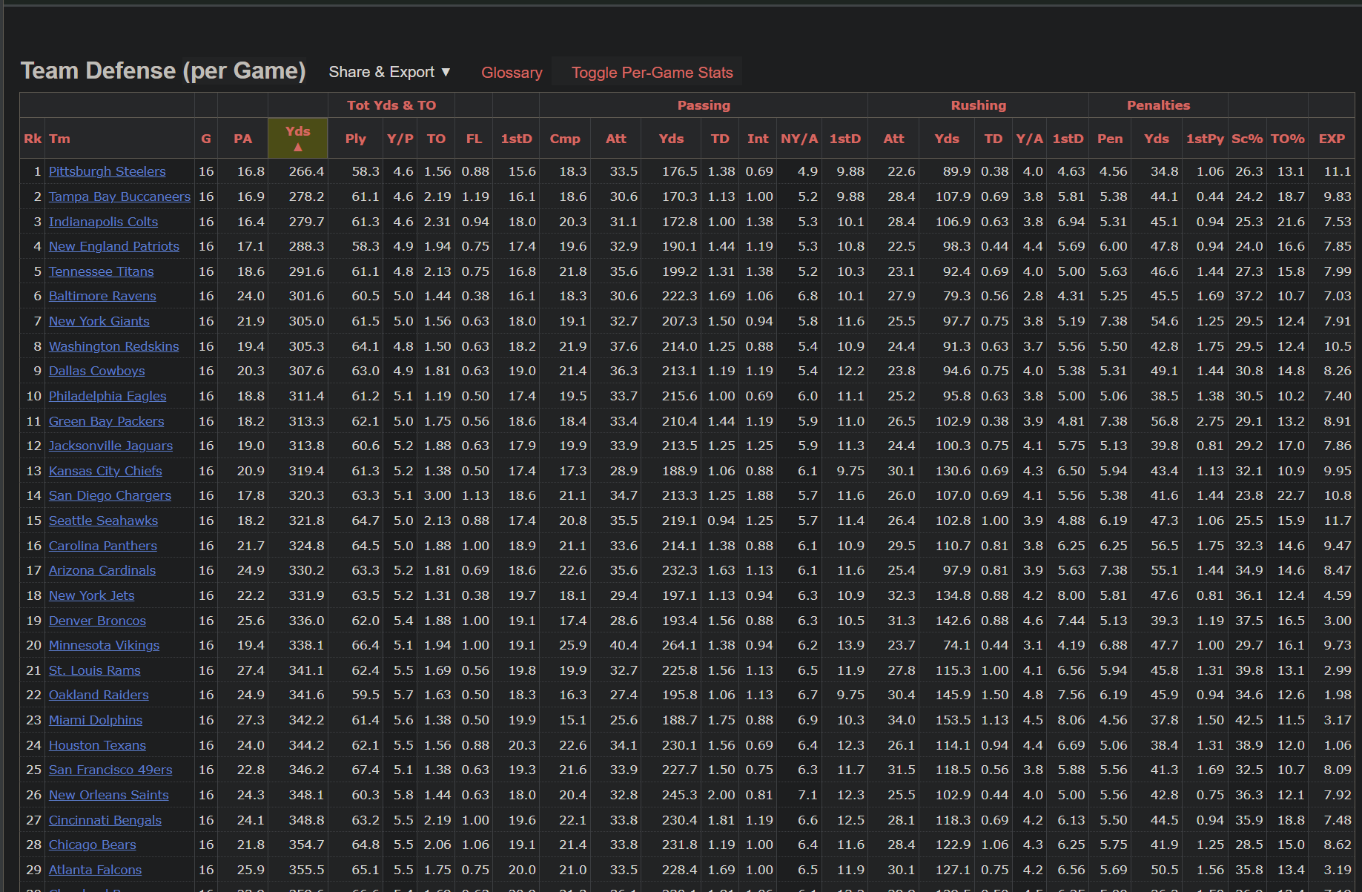This screenshot has height=892, width=1362.
Task: Open the New York Jets link
Action: point(92,595)
